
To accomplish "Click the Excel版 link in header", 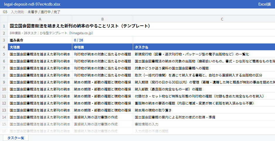I will (264, 4).
